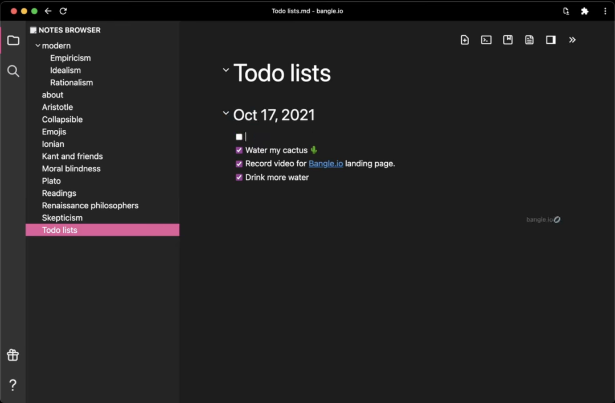Screen dimensions: 615x403
Task: Click the Todo lists title heading
Action: [282, 73]
